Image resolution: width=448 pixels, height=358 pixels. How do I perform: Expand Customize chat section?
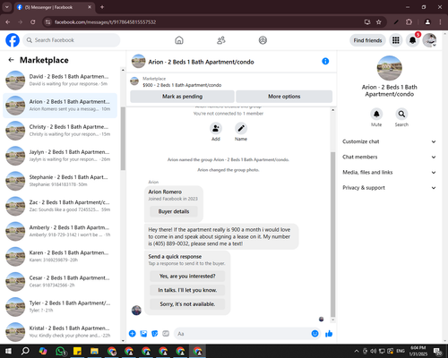tap(389, 141)
